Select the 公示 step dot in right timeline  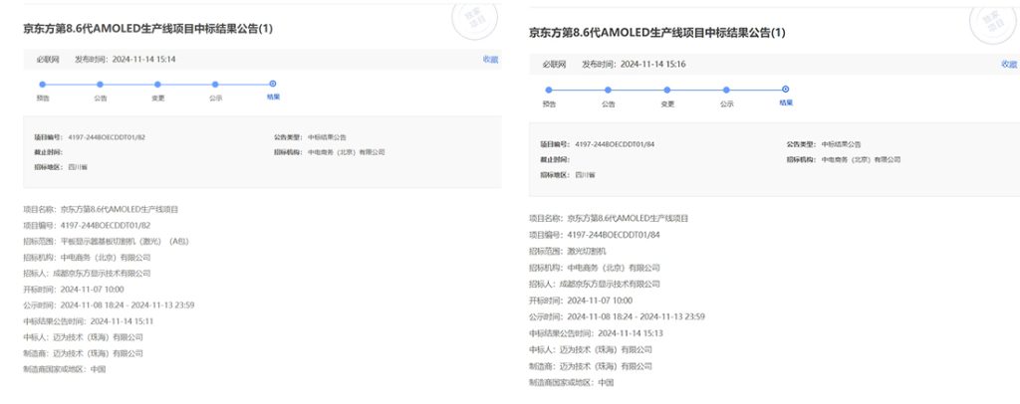click(x=726, y=90)
